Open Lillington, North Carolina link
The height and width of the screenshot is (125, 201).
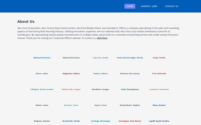[42, 89]
